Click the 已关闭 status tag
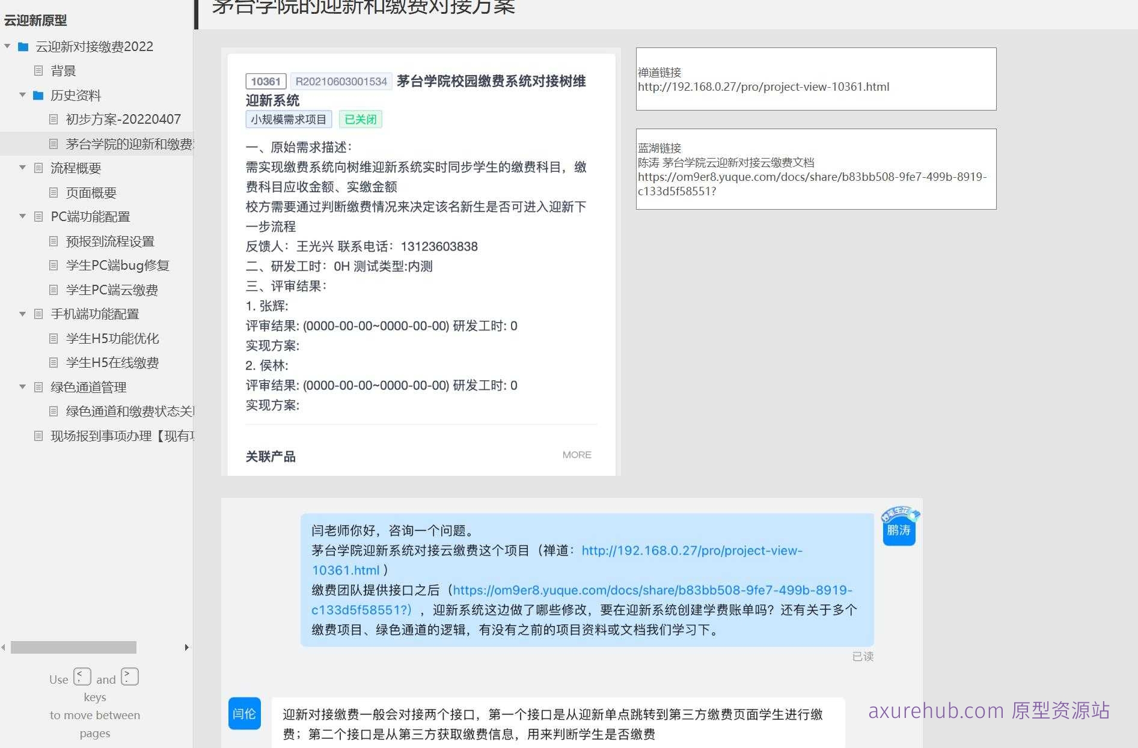The width and height of the screenshot is (1138, 748). [x=359, y=118]
